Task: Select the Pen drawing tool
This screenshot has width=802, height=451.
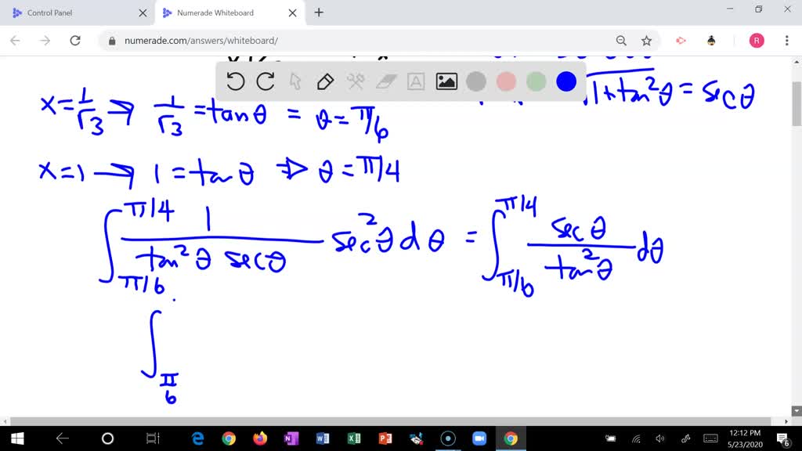Action: (325, 81)
